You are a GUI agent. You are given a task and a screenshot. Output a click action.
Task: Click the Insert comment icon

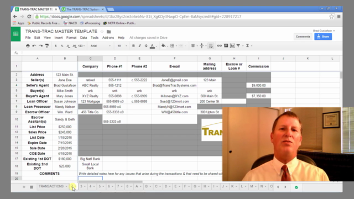(226, 46)
